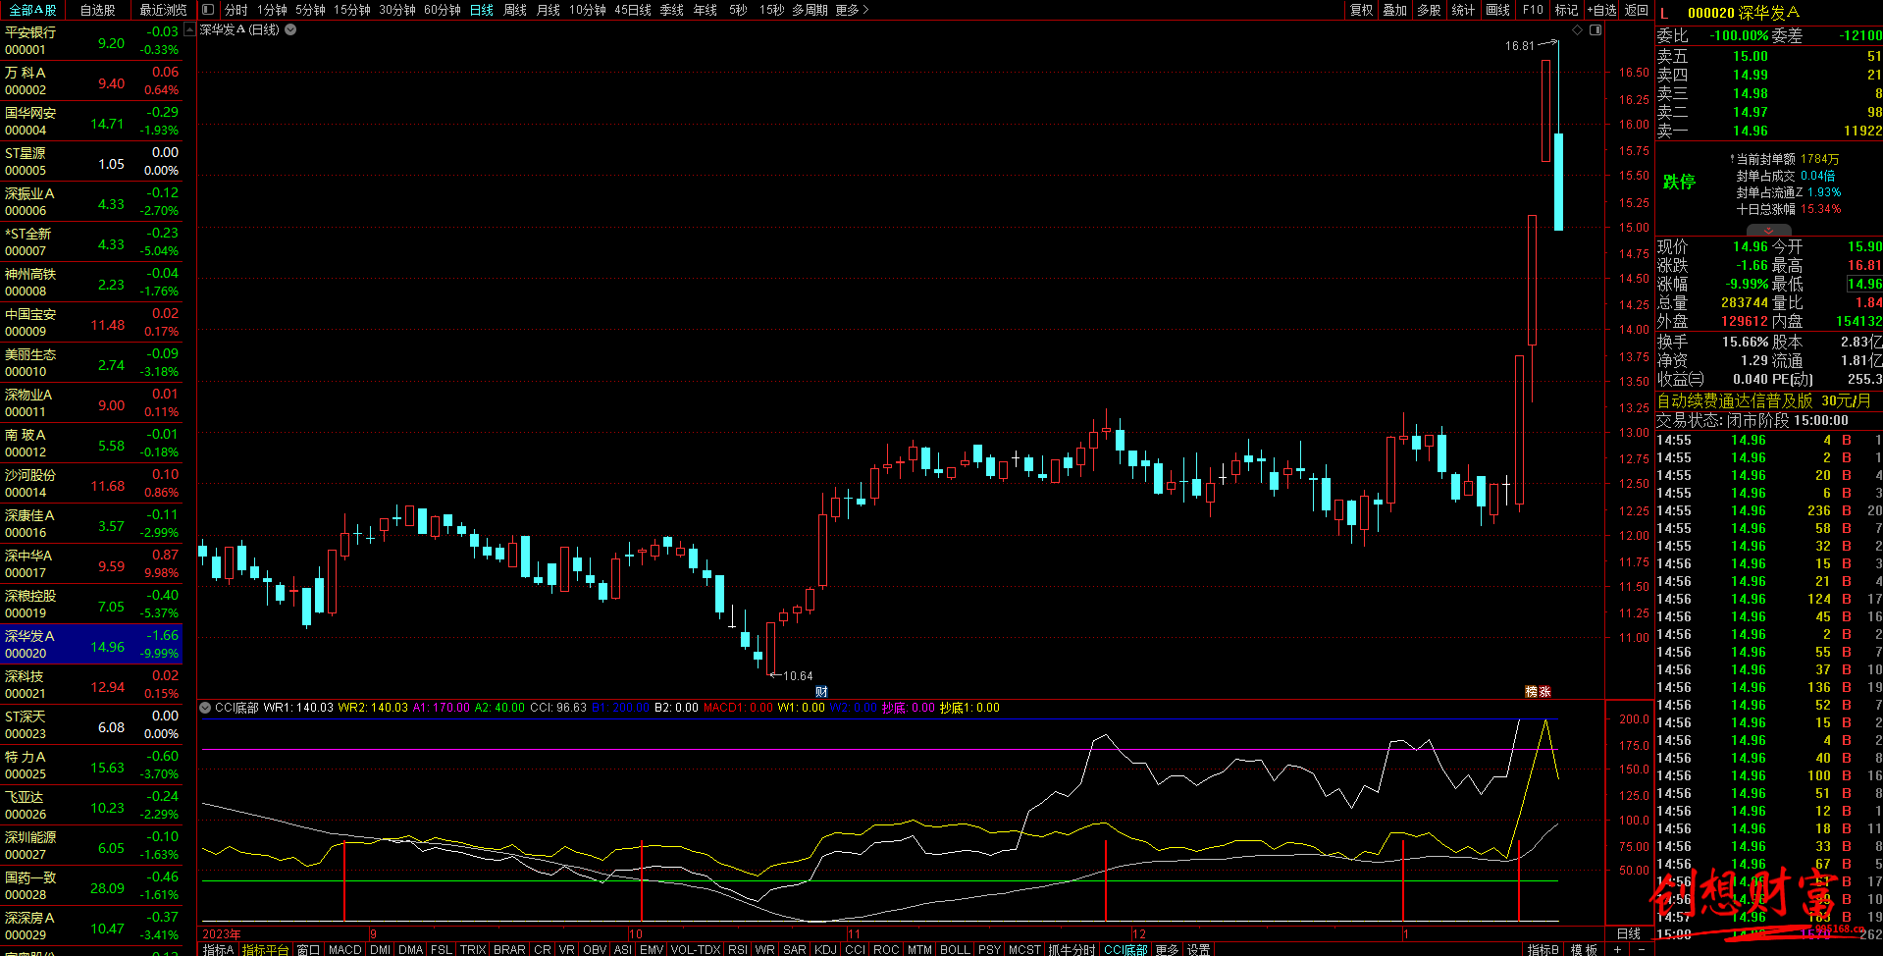Select 深振业A 000006 row
The width and height of the screenshot is (1883, 956).
pyautogui.click(x=91, y=202)
